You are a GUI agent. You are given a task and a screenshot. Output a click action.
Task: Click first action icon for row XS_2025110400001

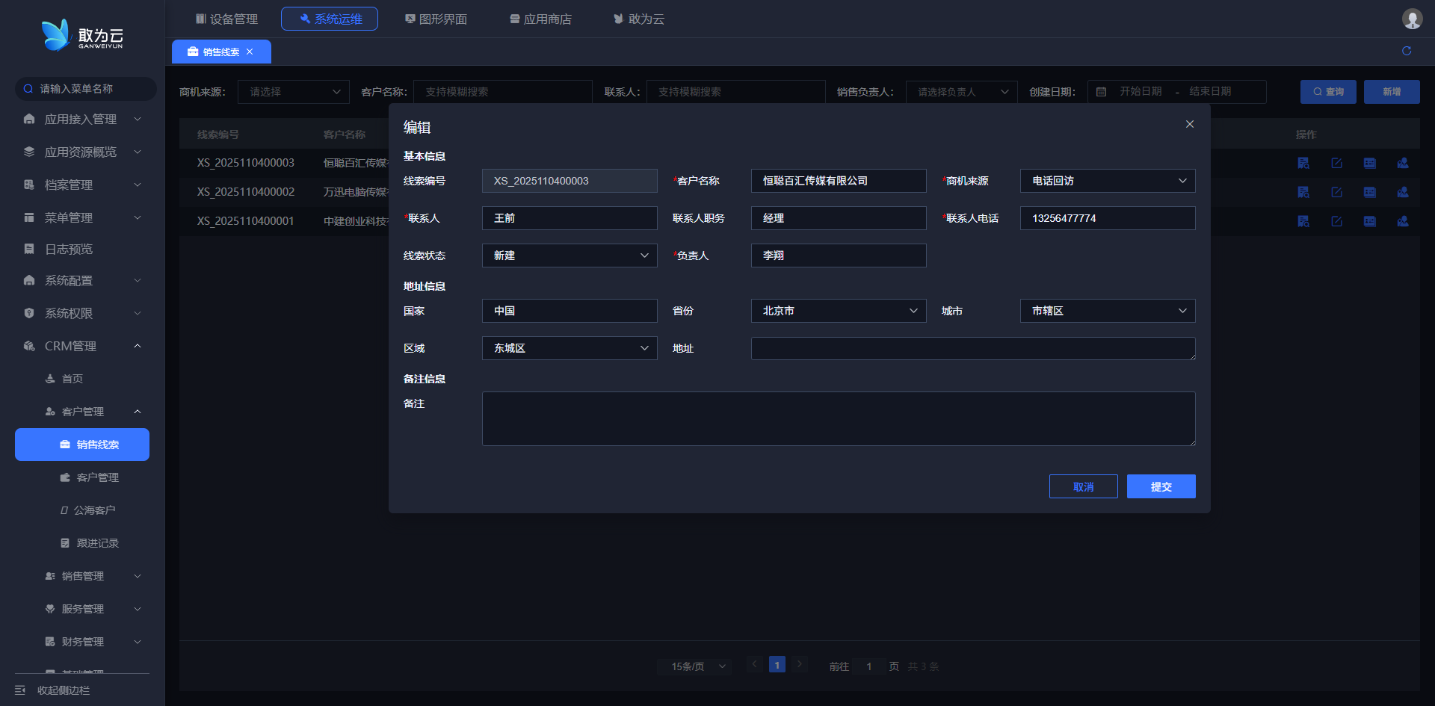1303,221
